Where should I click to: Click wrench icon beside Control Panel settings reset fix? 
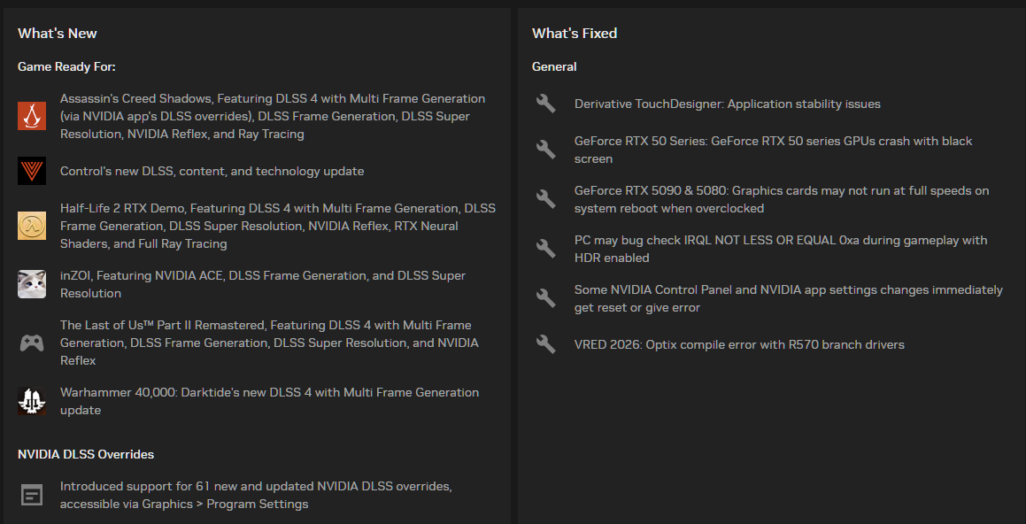pos(545,298)
